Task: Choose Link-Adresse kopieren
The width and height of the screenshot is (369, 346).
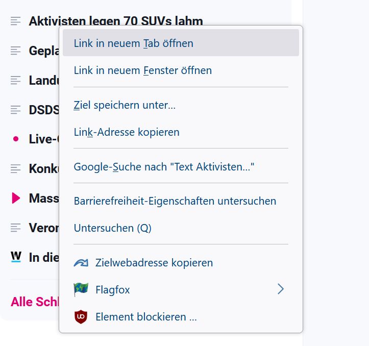Action: click(x=127, y=132)
